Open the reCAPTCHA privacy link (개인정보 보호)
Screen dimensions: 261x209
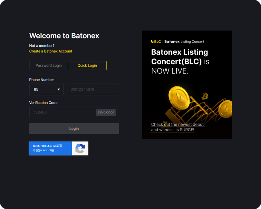[40, 151]
